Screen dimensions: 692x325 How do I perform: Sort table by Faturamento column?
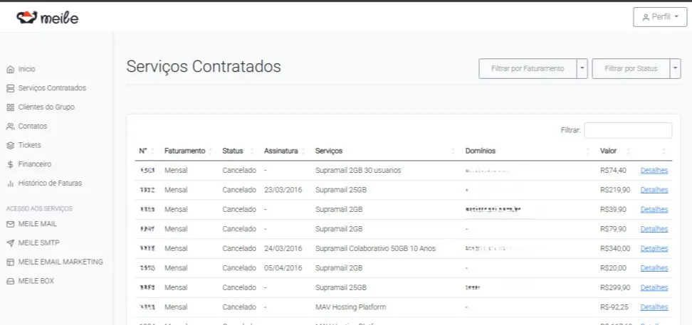point(189,151)
